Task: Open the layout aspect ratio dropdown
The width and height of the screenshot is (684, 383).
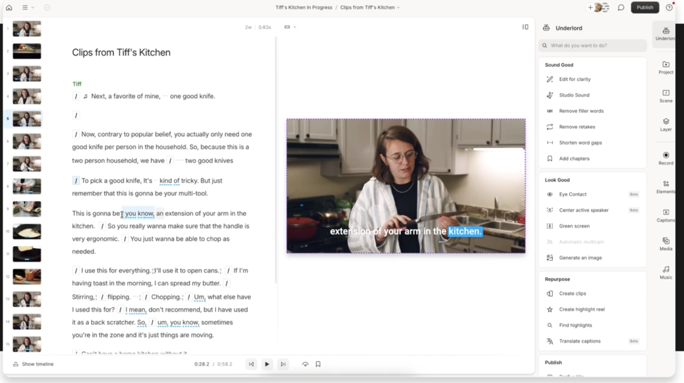Action: 290,27
